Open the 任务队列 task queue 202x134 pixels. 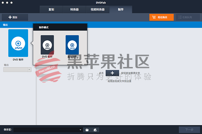[188, 17]
